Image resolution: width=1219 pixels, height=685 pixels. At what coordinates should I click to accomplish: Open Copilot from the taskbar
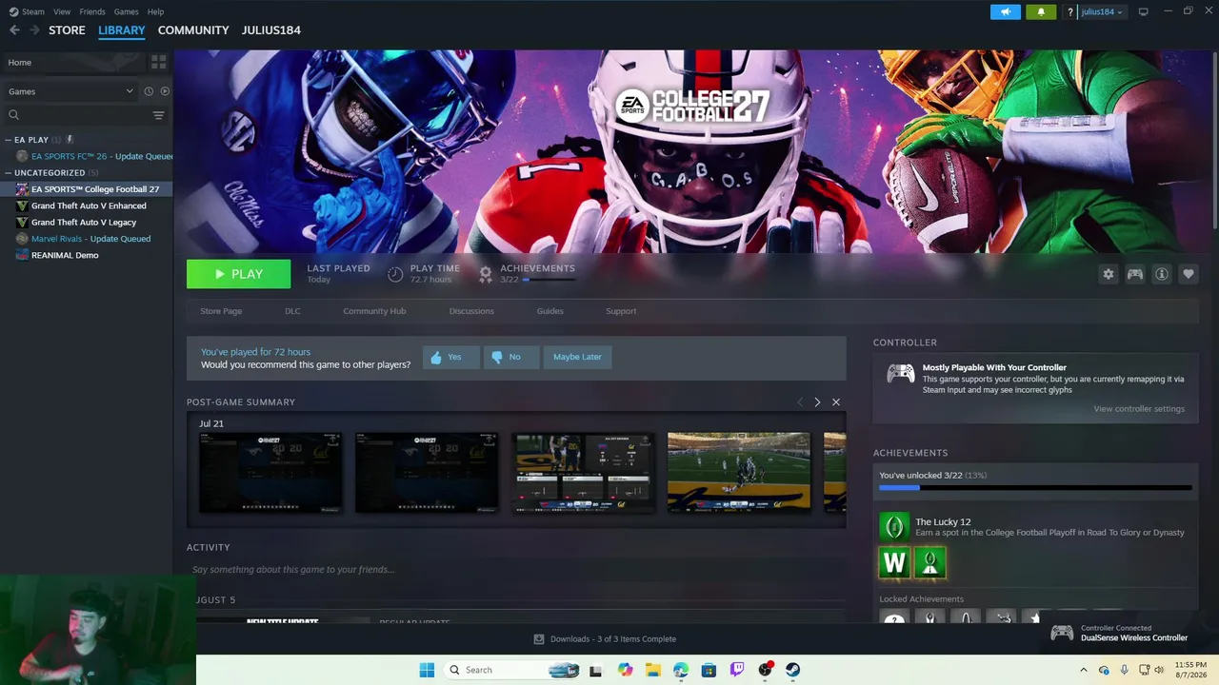(x=625, y=670)
